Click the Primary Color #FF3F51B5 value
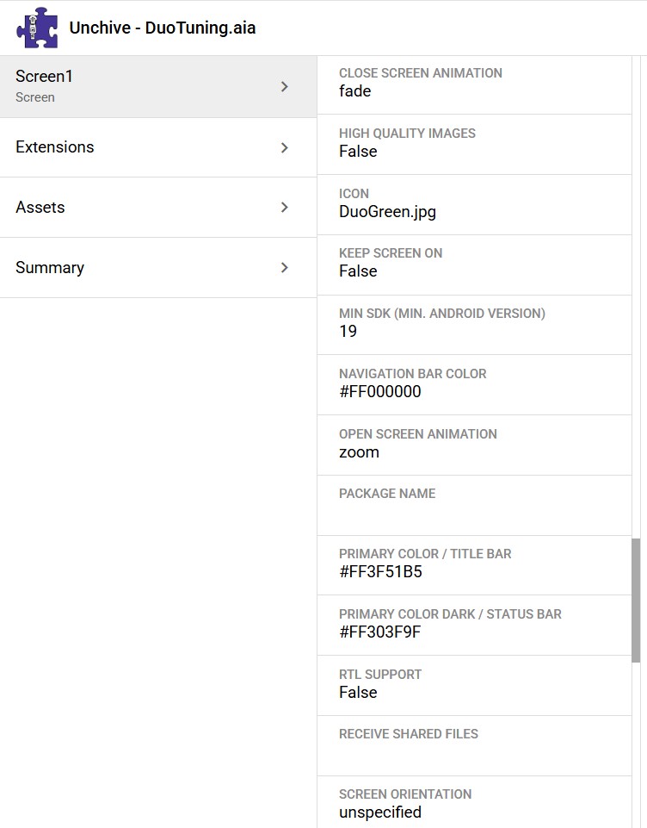 pyautogui.click(x=380, y=572)
